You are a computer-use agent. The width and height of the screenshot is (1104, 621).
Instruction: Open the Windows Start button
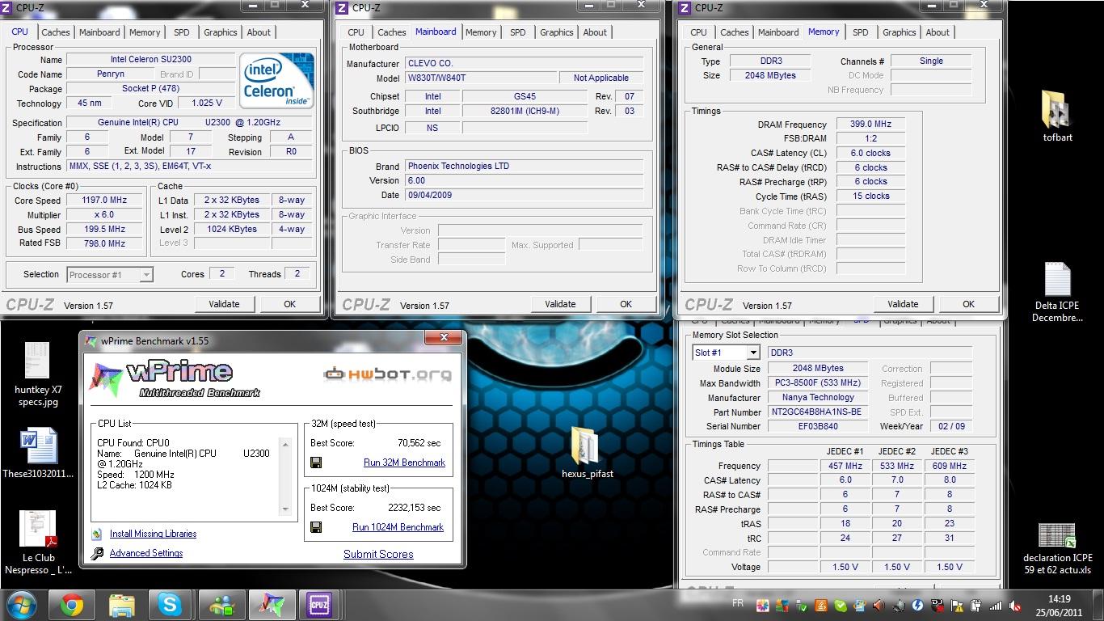point(22,605)
